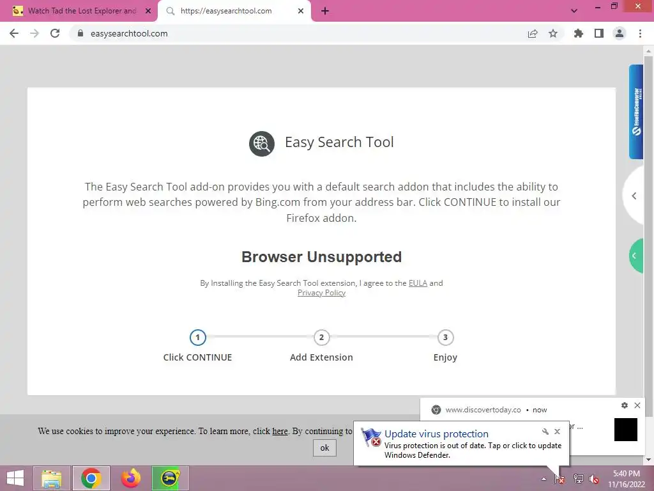
Task: Open a new browser tab
Action: click(x=325, y=11)
